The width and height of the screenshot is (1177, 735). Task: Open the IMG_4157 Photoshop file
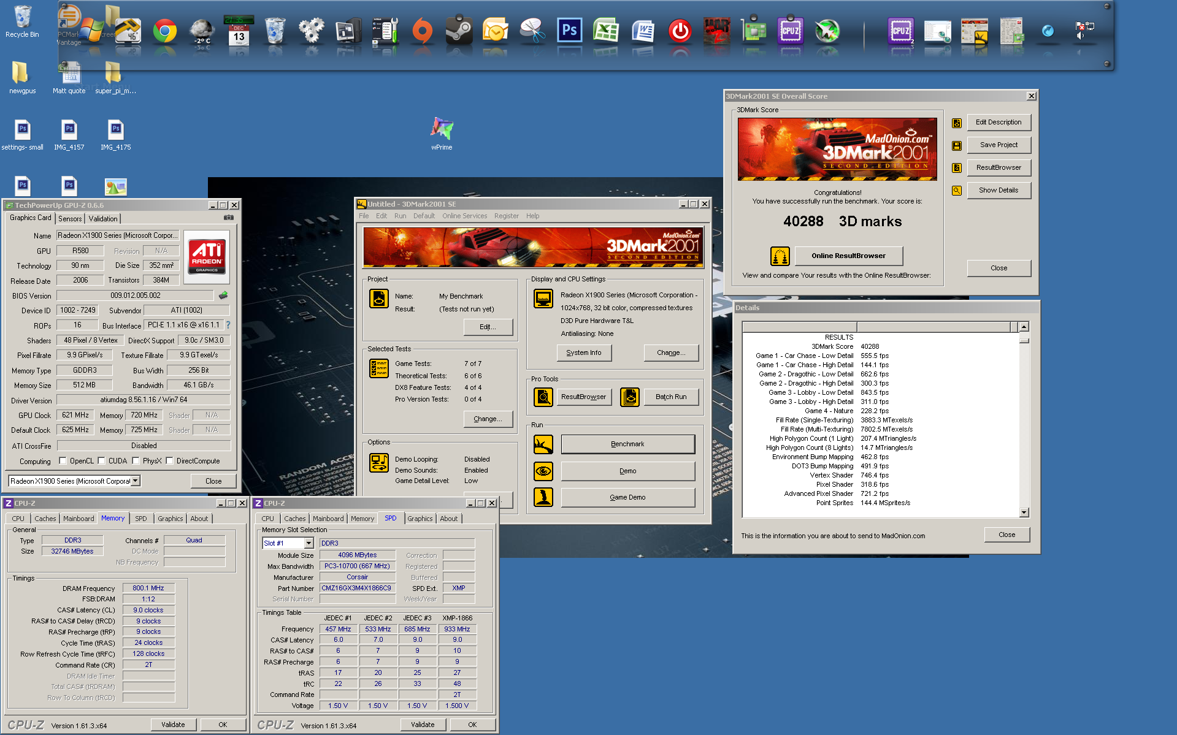69,134
